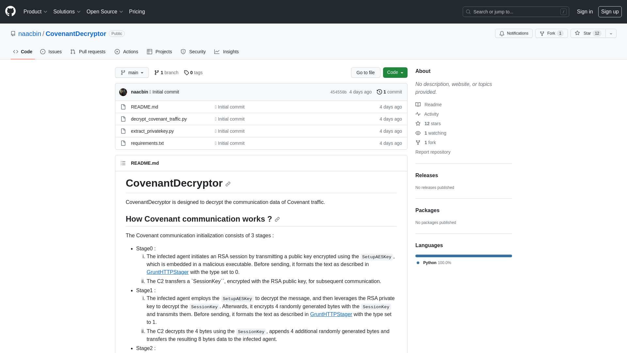The image size is (627, 353).
Task: Click the Notifications button
Action: click(x=514, y=33)
